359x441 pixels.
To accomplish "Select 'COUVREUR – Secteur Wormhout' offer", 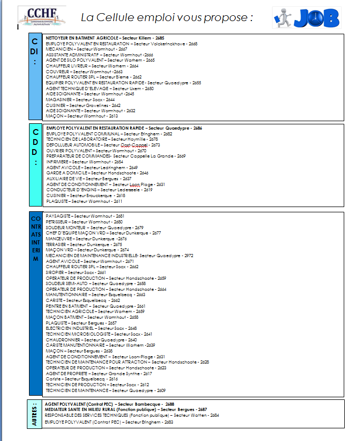I will point(84,72).
